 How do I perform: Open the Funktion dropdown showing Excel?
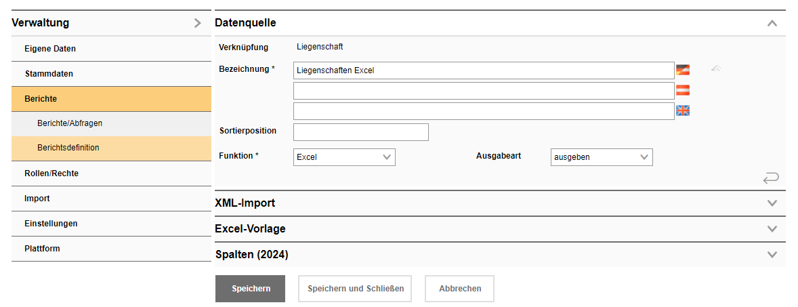(344, 157)
